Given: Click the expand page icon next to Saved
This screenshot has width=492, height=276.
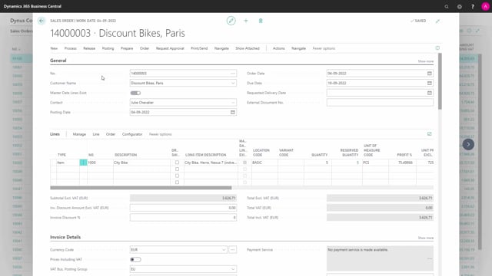Looking at the screenshot, I should click(437, 21).
